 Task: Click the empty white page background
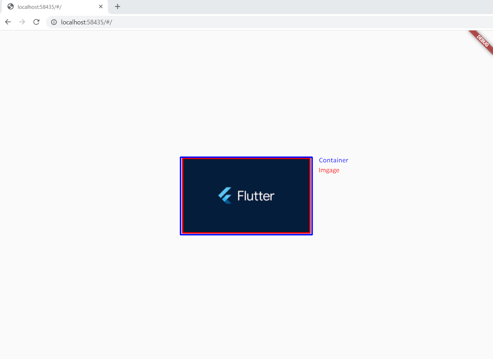pos(106,283)
